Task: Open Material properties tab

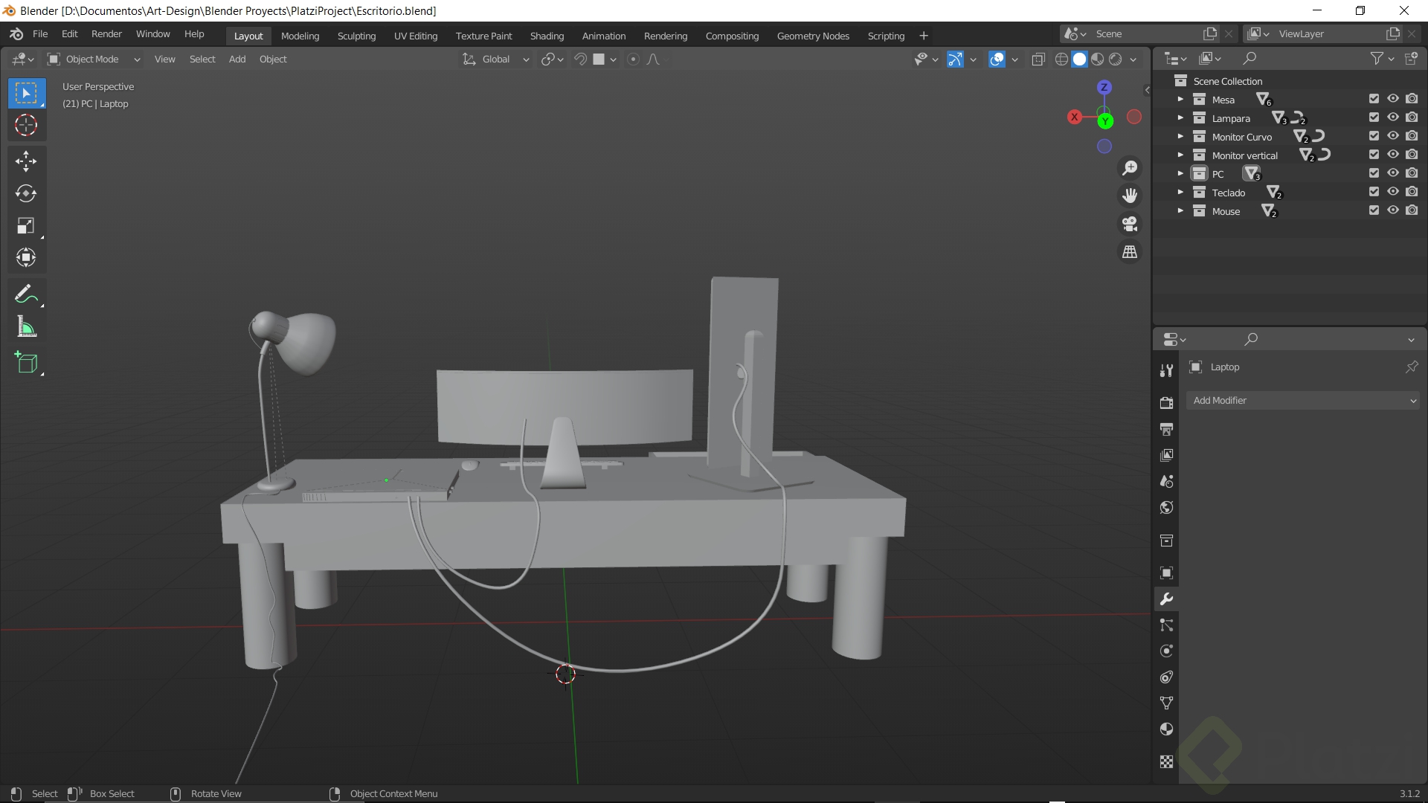Action: 1166,729
